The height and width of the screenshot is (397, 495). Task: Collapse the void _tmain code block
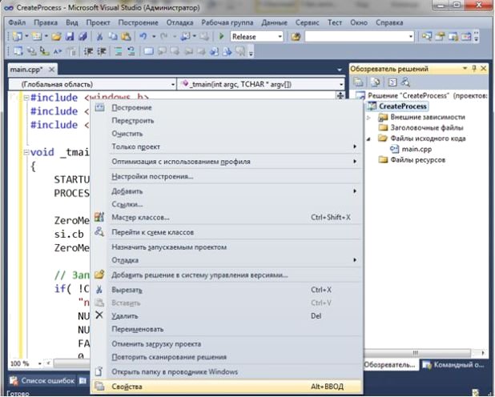click(26, 152)
